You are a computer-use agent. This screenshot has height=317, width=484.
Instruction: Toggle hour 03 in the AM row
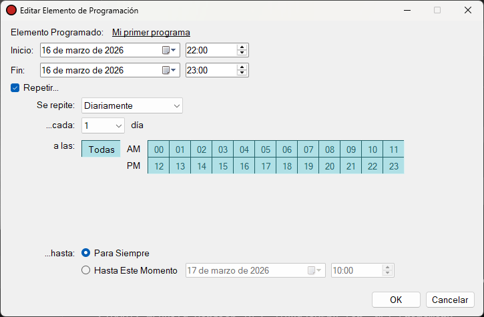tap(222, 149)
